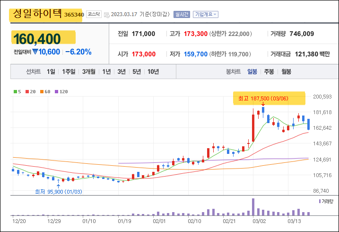Select the 1일 line chart period
339x232 pixels.
click(51, 71)
